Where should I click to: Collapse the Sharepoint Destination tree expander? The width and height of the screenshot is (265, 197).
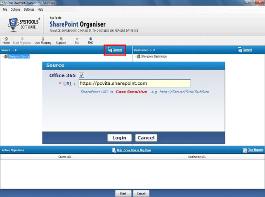(135, 57)
